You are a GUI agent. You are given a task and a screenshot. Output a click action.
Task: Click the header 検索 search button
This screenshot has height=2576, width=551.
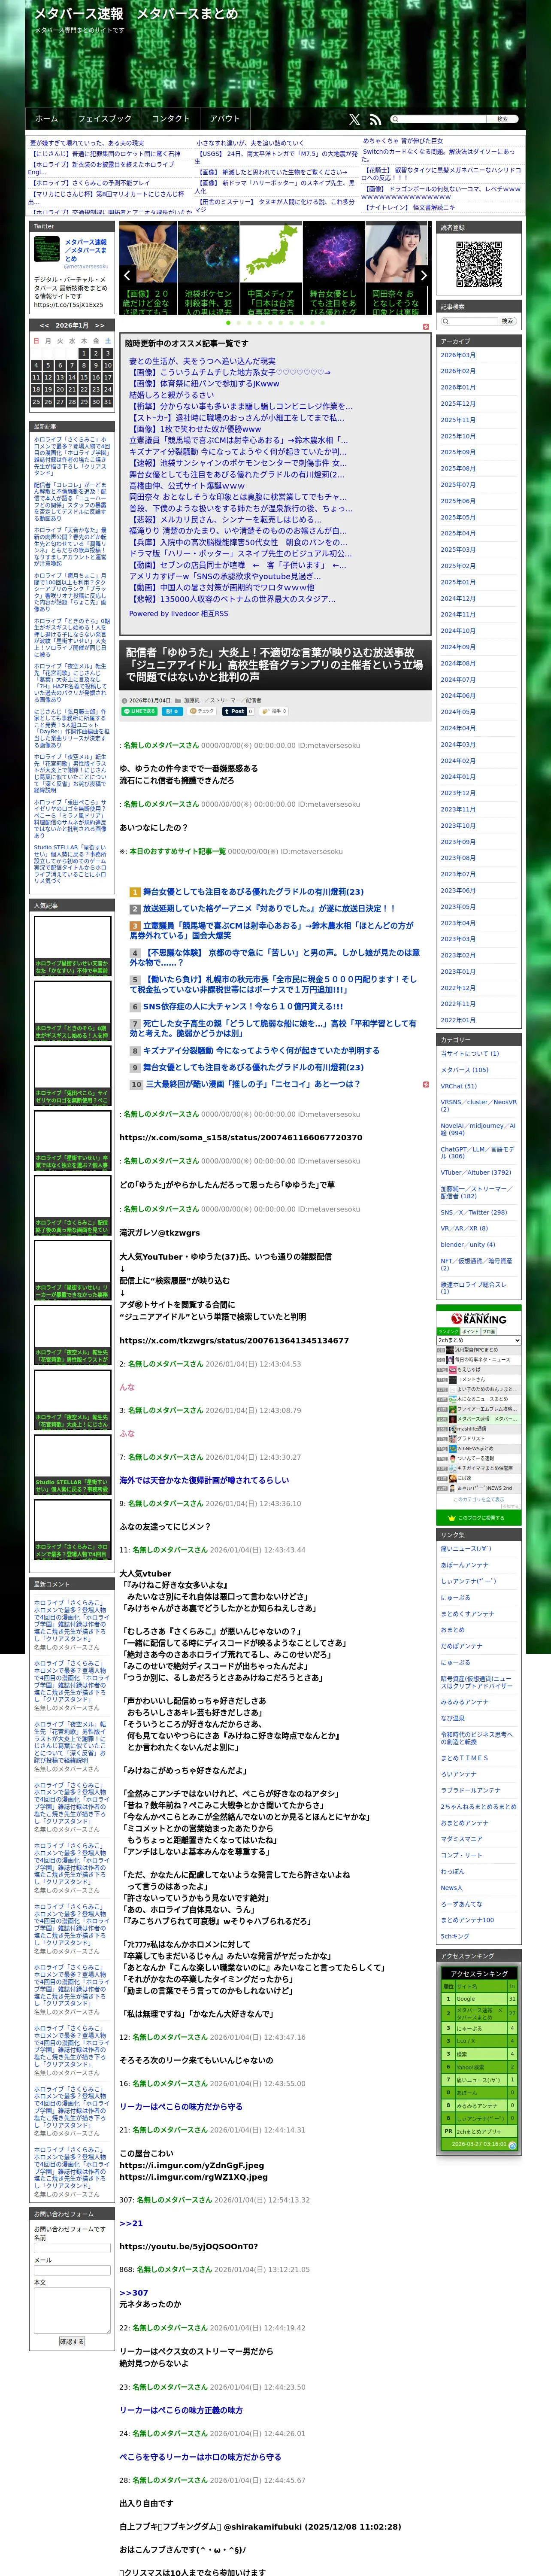point(502,119)
